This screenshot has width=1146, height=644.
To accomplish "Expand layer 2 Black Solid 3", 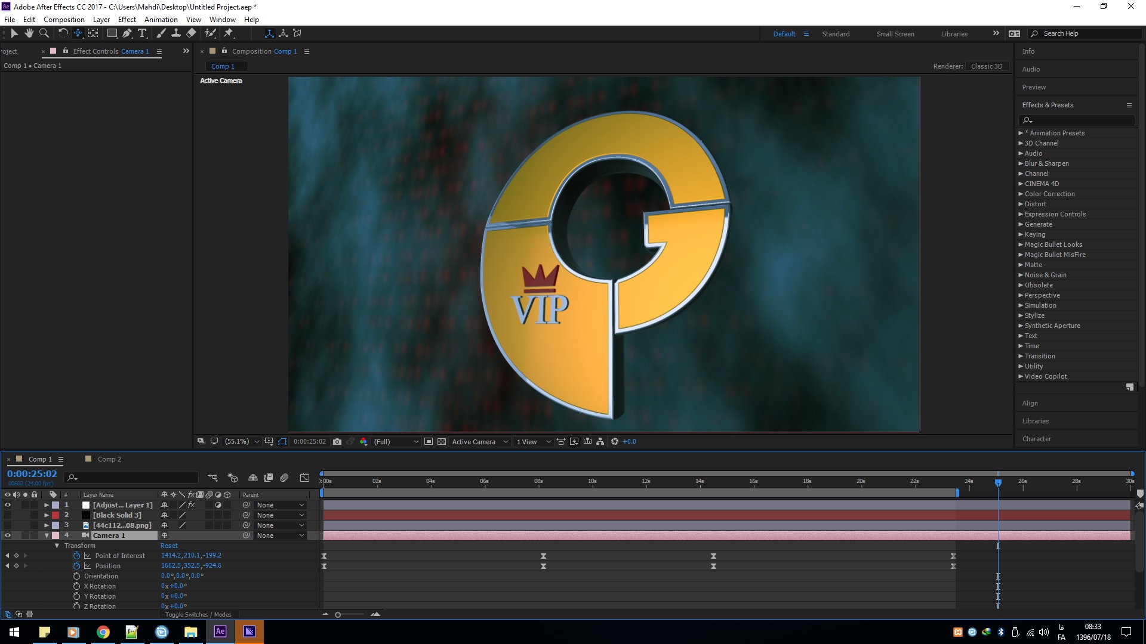I will [x=47, y=515].
